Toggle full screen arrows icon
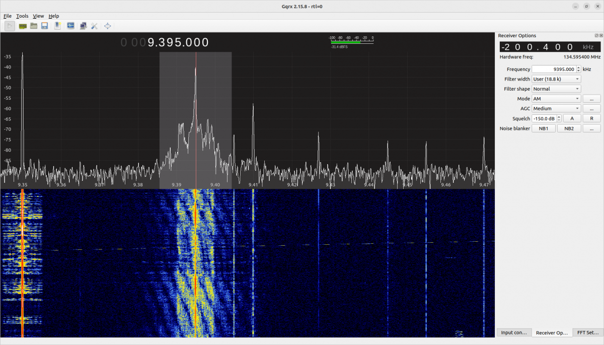Image resolution: width=604 pixels, height=345 pixels. (107, 26)
